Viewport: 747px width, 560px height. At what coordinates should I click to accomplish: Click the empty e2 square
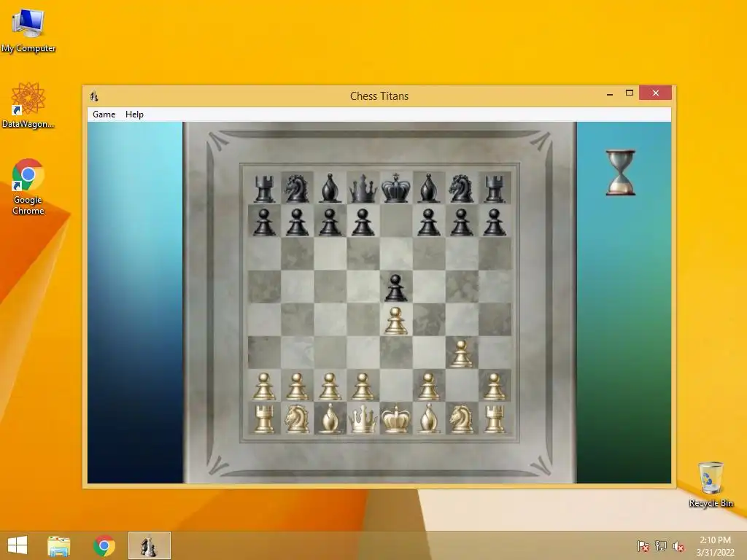396,385
